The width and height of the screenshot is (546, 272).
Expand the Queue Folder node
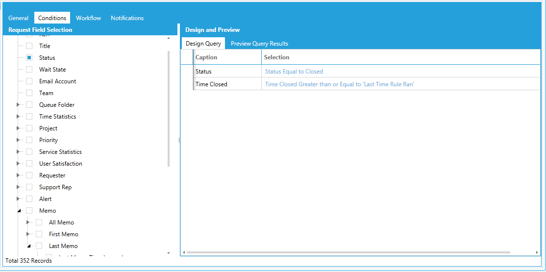[x=18, y=105]
